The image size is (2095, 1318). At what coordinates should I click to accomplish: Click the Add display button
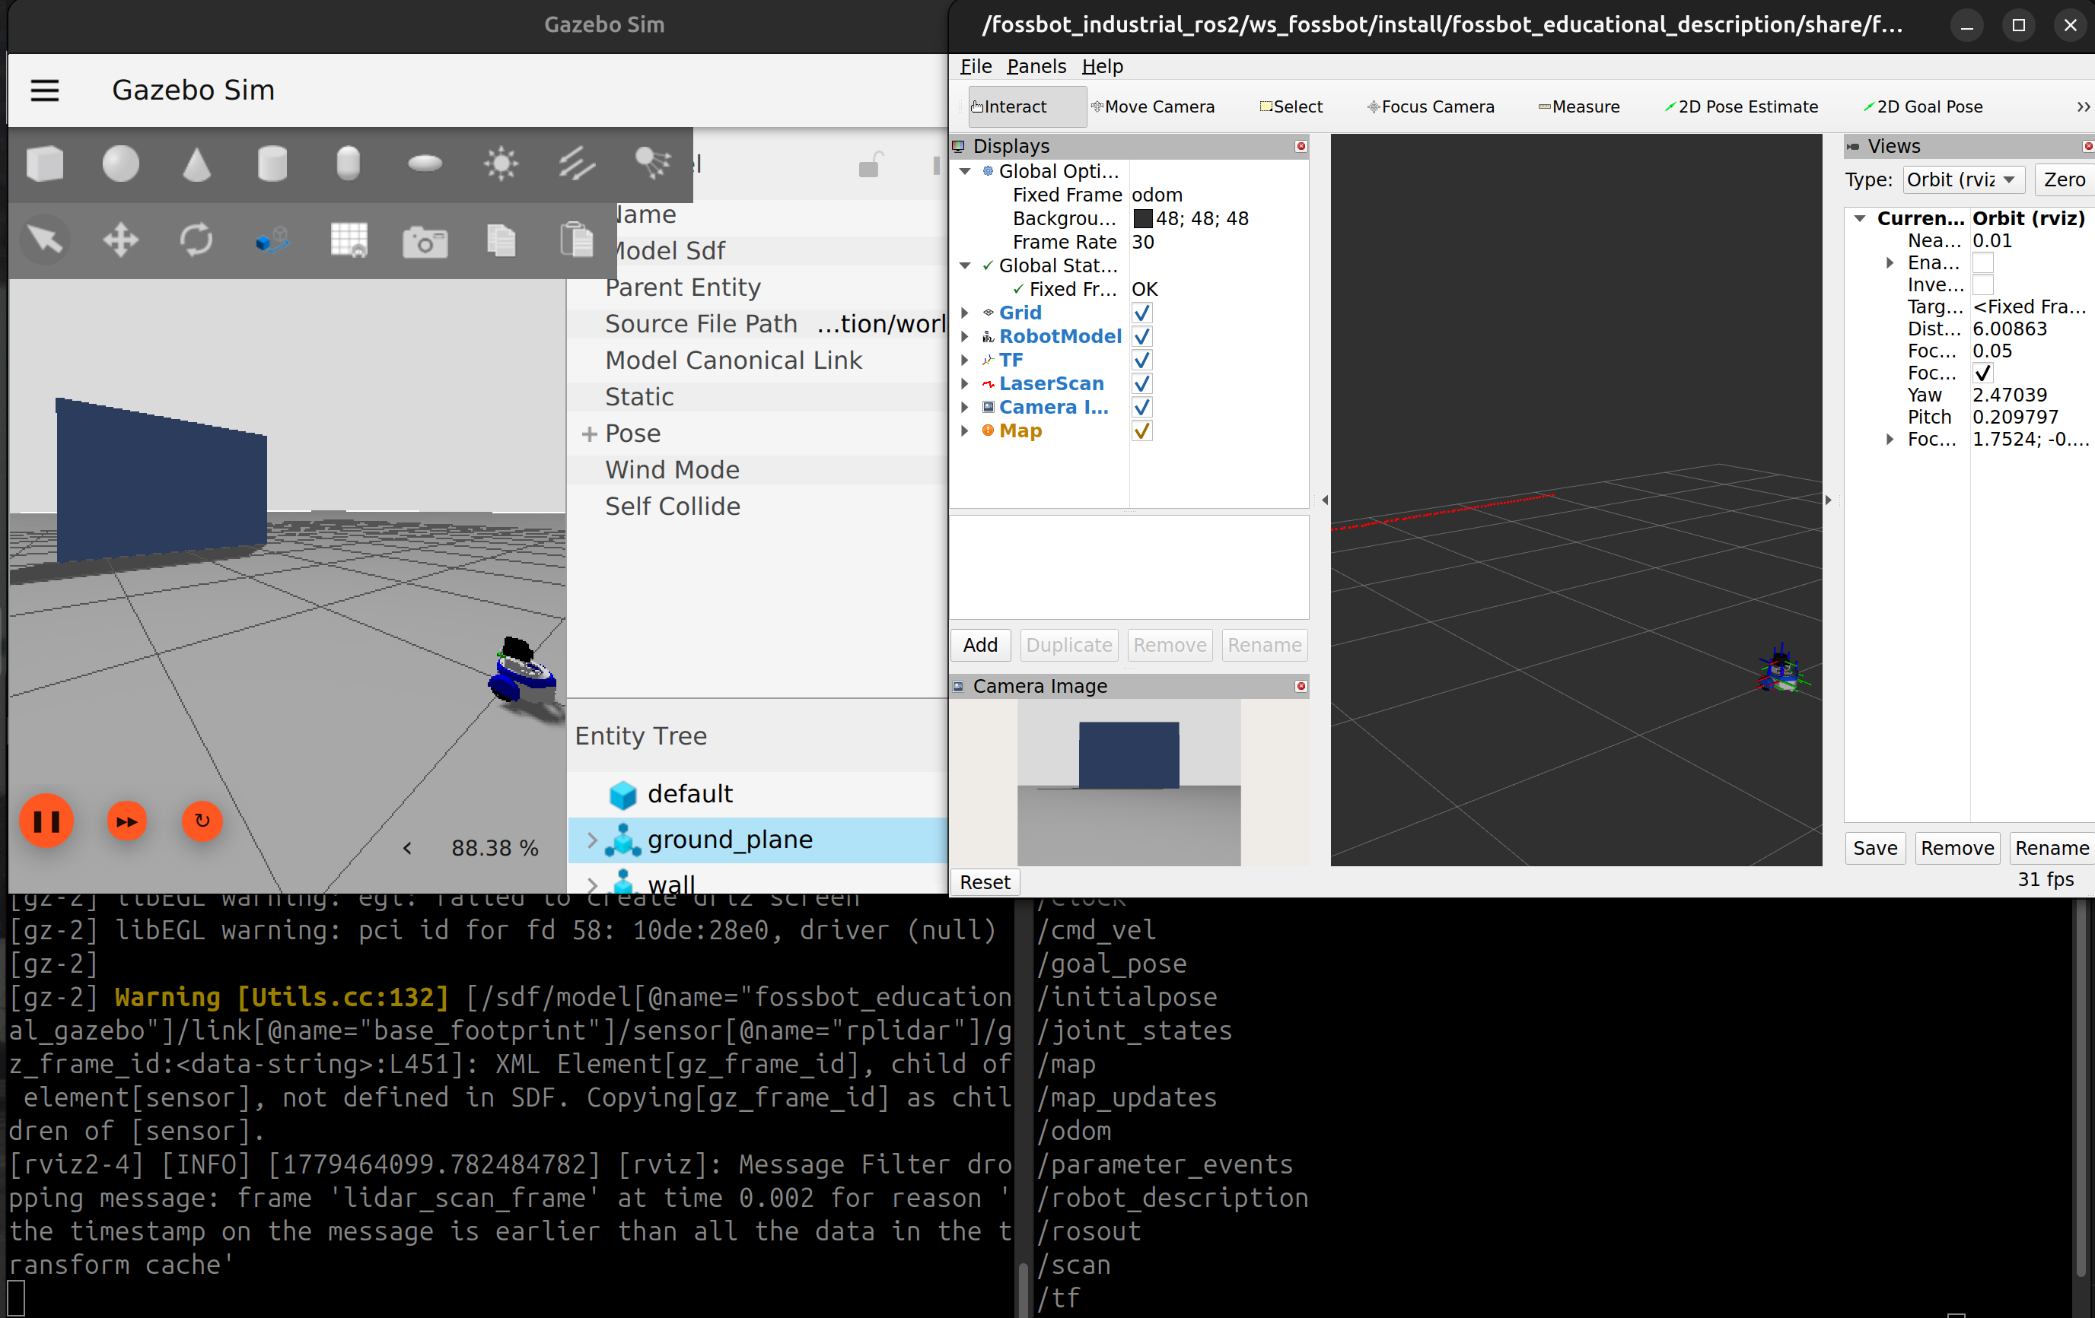coord(979,645)
